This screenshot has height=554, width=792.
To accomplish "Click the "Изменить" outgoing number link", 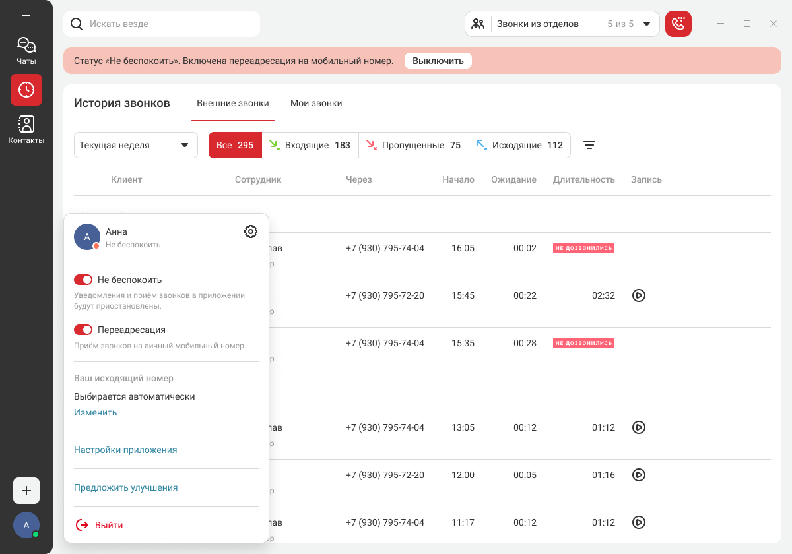I will (95, 412).
